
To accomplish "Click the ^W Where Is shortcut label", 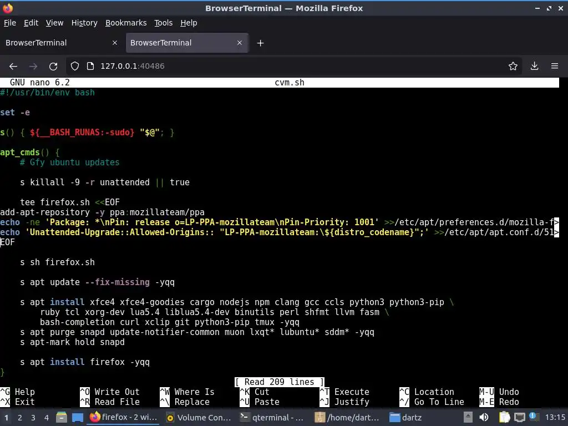I will click(x=187, y=392).
